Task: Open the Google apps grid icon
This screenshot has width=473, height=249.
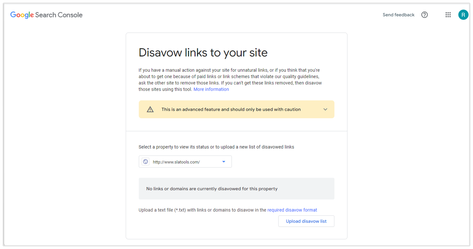Action: pos(448,14)
